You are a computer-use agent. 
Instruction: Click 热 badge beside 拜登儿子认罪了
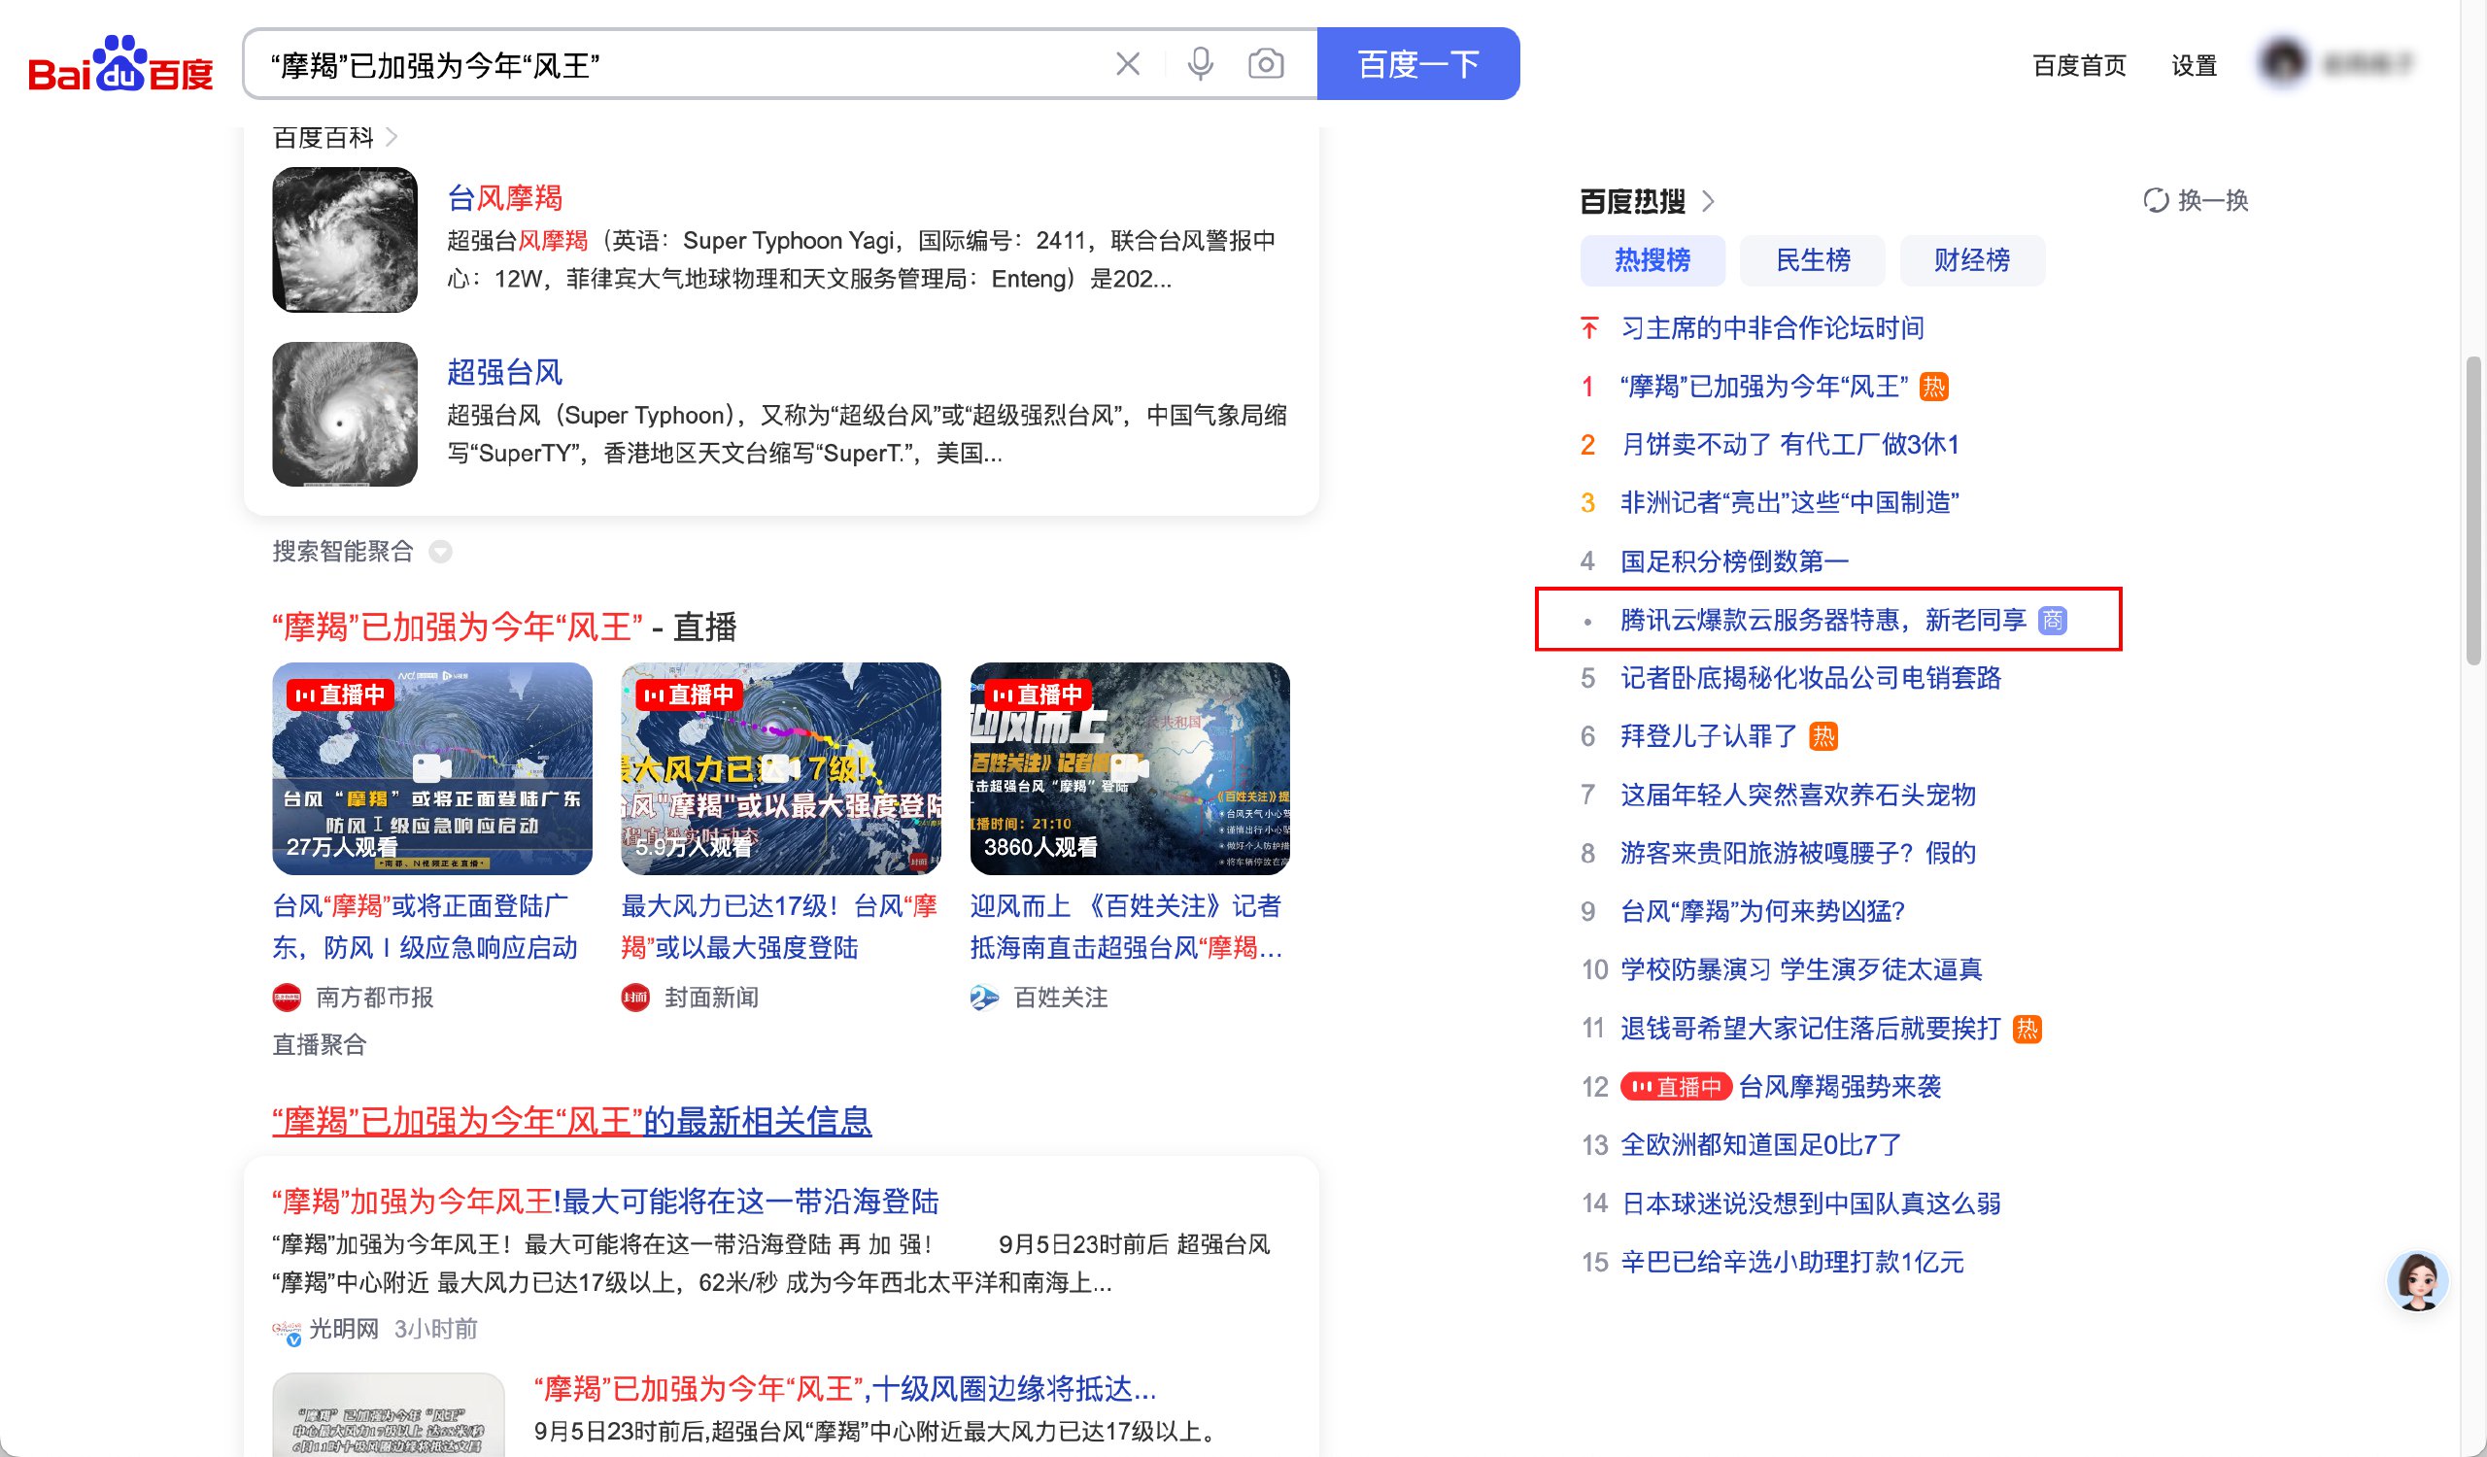[x=1823, y=736]
